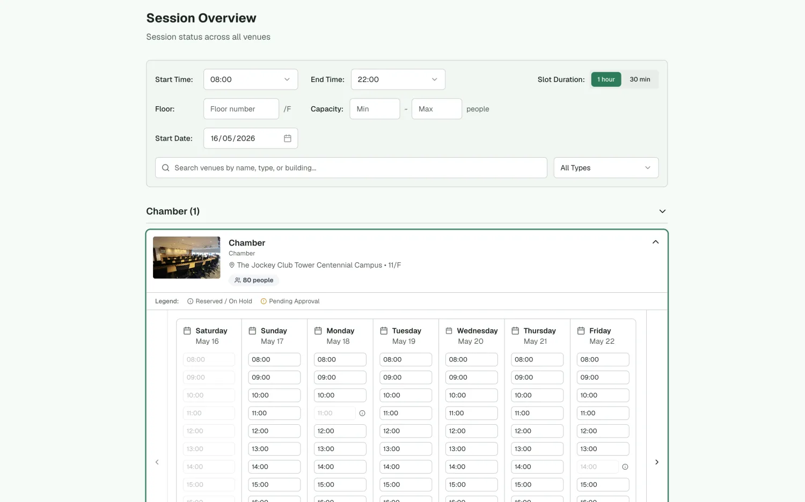The height and width of the screenshot is (502, 805).
Task: Select Tuesday 15:00 slot
Action: pos(406,485)
